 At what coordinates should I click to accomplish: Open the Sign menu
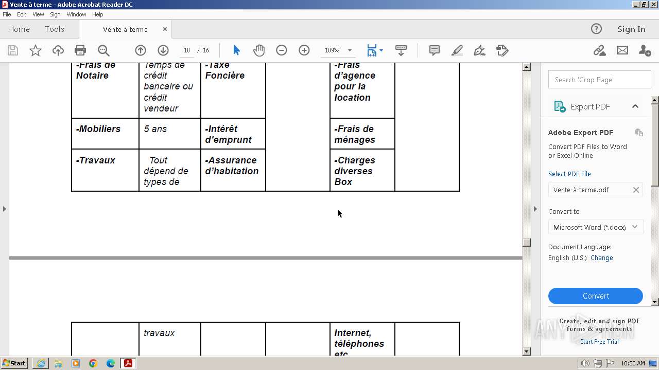tap(55, 14)
